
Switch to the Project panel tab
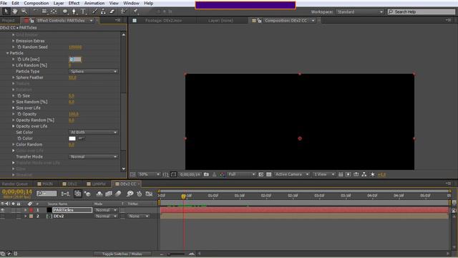pos(8,21)
